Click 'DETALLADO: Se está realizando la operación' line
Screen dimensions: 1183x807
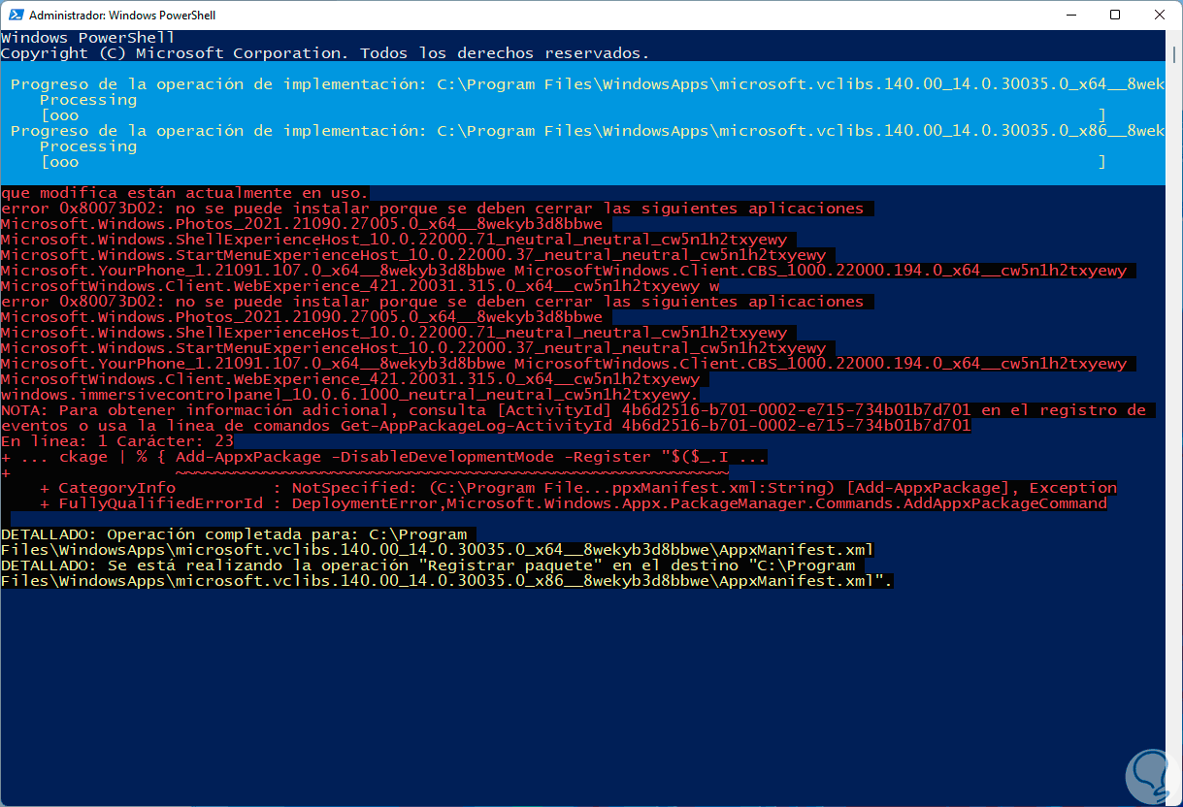pos(428,565)
